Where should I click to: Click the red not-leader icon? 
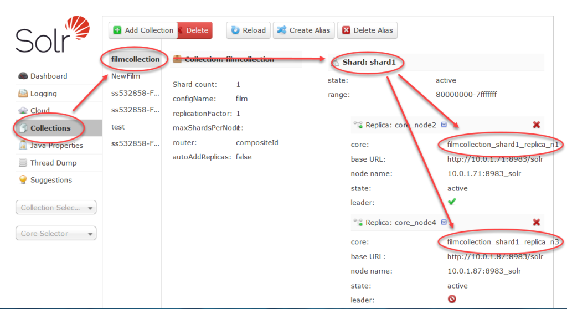(452, 299)
